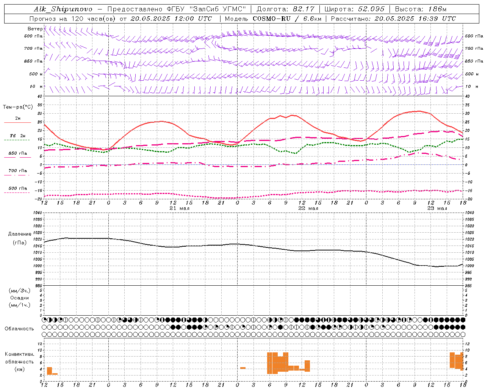
Task: Select the Долгота: 82.17 value
Action: [285, 9]
